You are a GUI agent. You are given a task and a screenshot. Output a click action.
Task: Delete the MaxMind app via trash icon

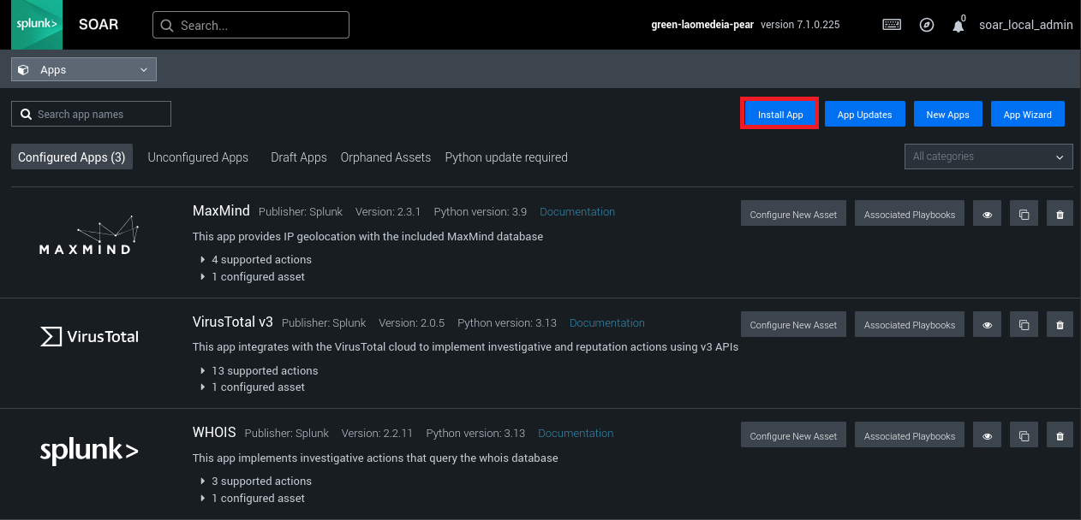click(1060, 214)
